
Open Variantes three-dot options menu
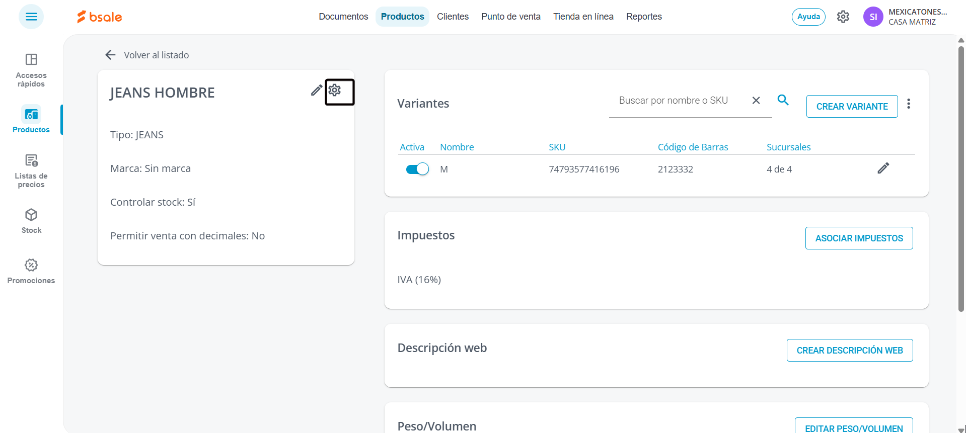pos(909,104)
